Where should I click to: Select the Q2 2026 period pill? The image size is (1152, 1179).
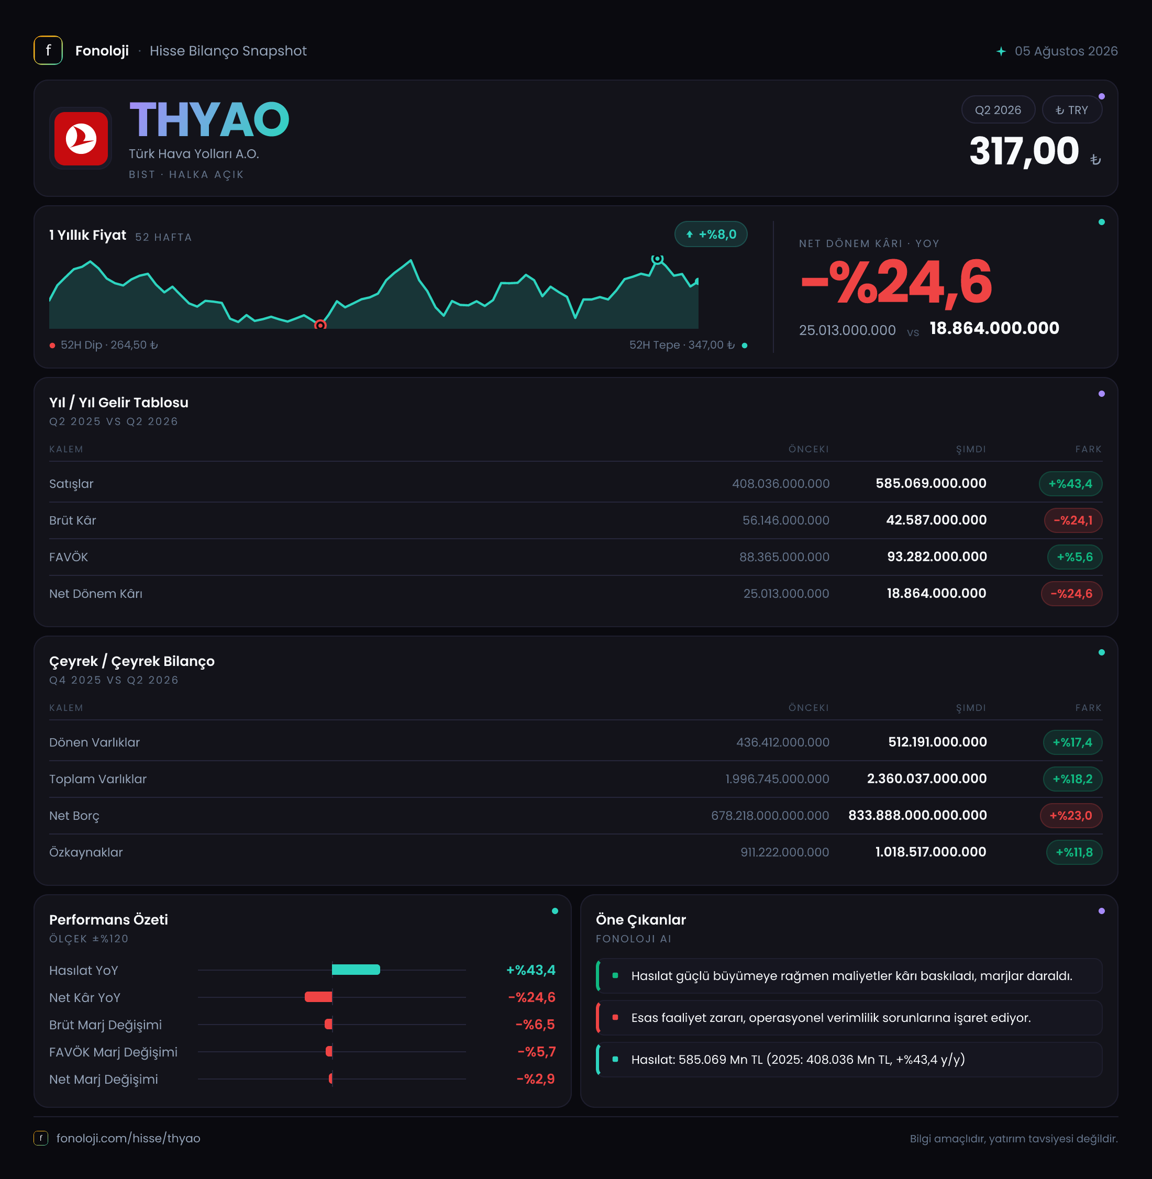click(998, 110)
